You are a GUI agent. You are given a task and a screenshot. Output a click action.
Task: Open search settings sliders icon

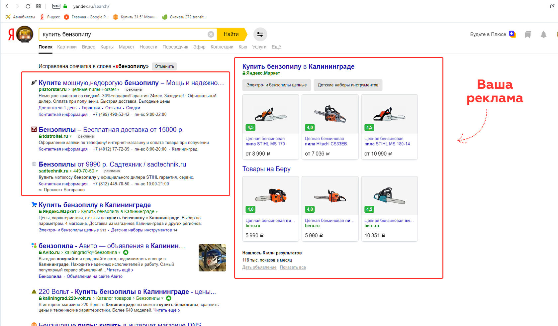(x=260, y=34)
